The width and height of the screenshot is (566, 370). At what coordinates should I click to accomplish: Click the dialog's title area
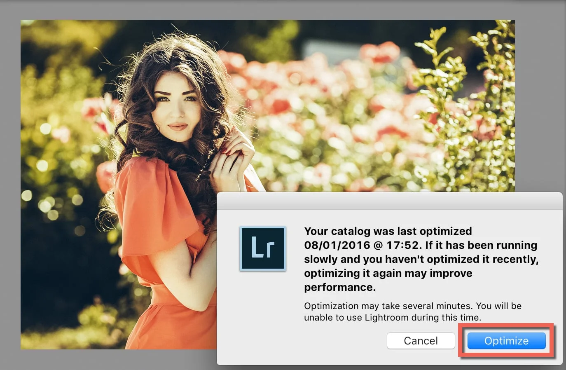pyautogui.click(x=389, y=202)
